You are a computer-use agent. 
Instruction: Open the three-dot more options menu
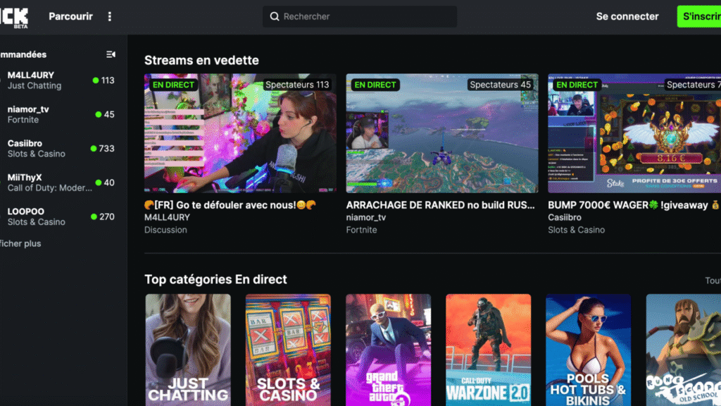[110, 17]
